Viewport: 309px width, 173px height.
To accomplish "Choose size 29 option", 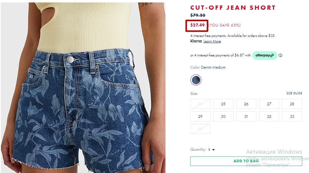I will (200, 116).
